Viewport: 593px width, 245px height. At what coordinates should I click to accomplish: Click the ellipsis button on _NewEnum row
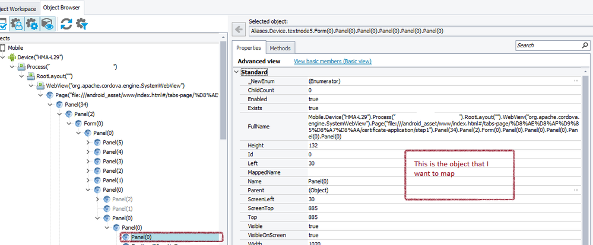click(576, 80)
